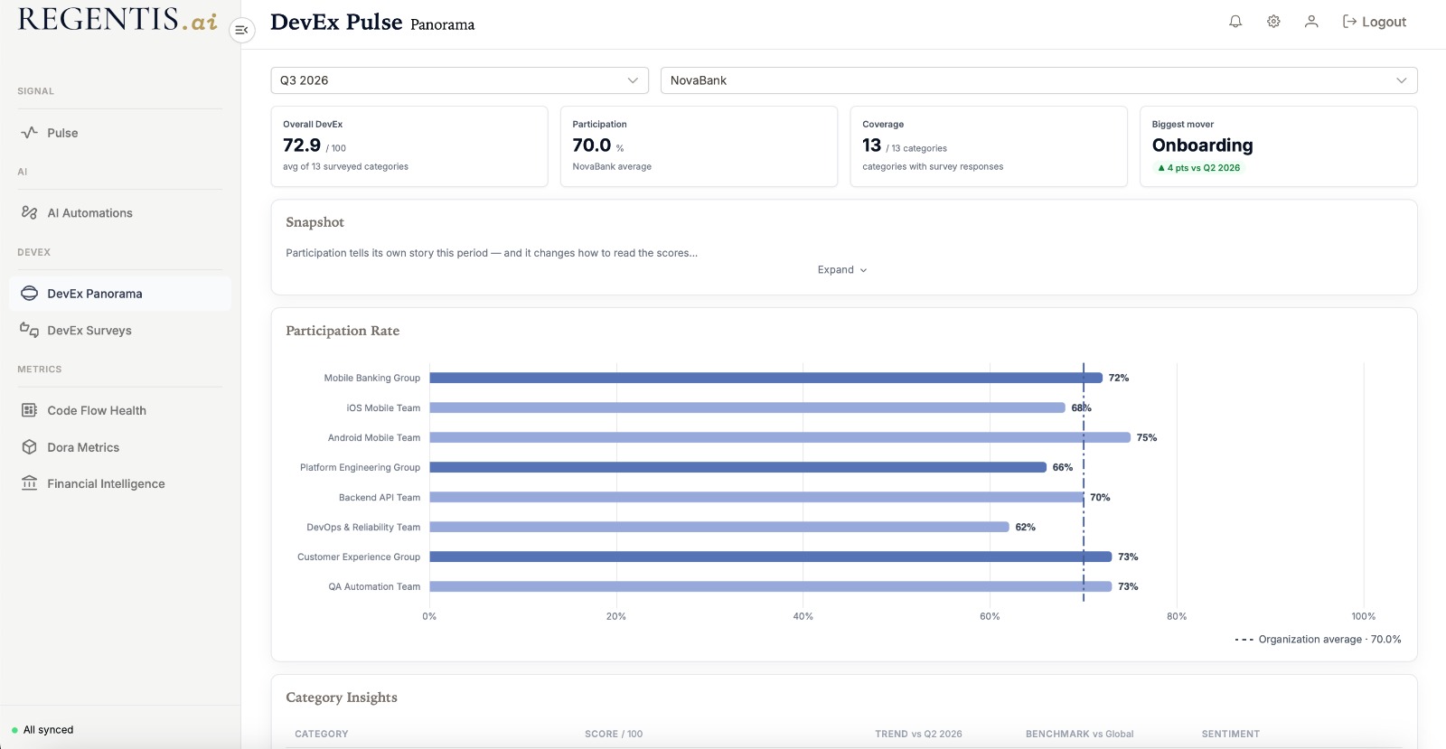
Task: Click the QA Automation Team bar
Action: (x=770, y=586)
